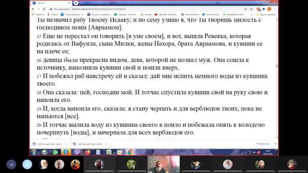Viewport: 308px width, 173px height.
Task: Open Firefox from the taskbar
Action: coord(88,152)
